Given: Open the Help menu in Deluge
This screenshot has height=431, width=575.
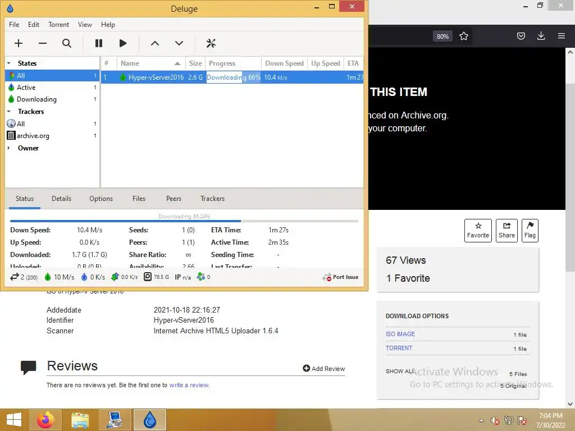Looking at the screenshot, I should click(108, 25).
